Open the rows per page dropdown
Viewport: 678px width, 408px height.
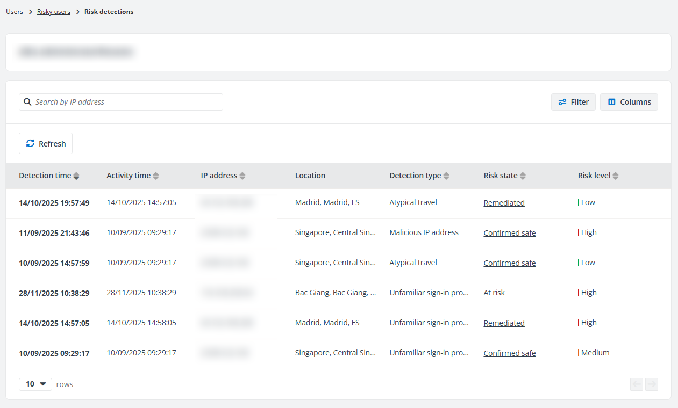(x=35, y=384)
